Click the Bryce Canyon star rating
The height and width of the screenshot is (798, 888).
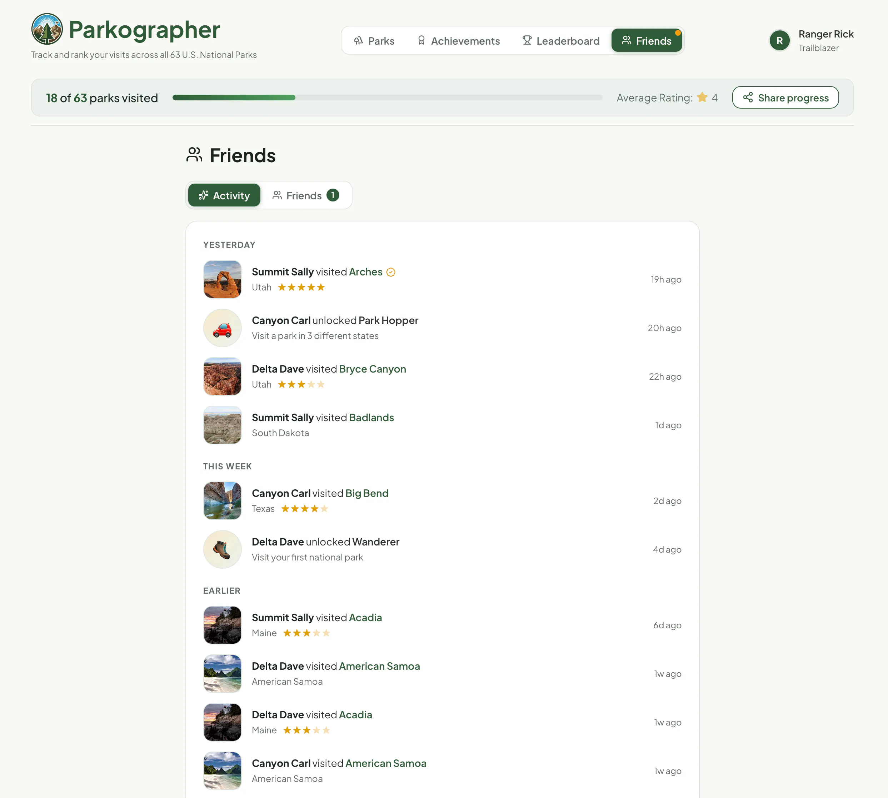[x=301, y=384]
